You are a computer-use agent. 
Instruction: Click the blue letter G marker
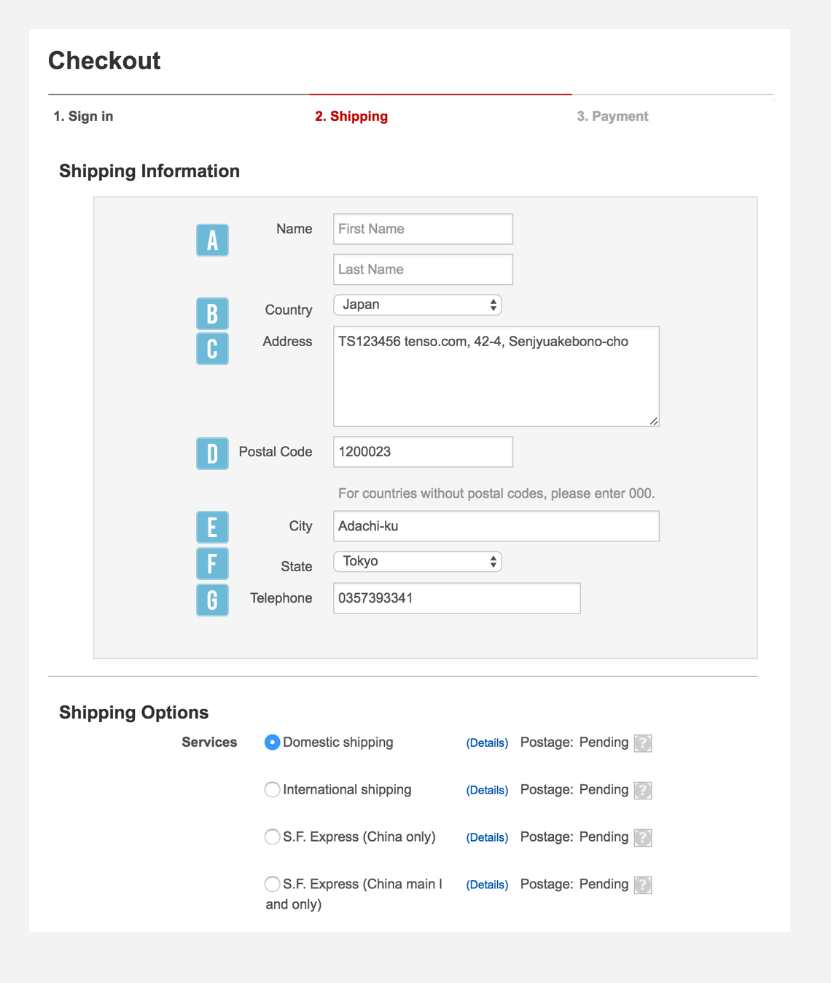(212, 600)
